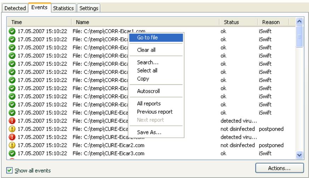Viewport: 309px width, 178px height.
Task: Sort events by the Name column header
Action: [x=145, y=22]
